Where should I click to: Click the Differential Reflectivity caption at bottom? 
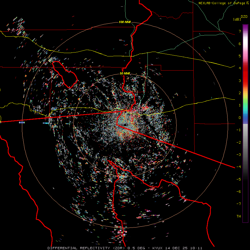coord(125,248)
